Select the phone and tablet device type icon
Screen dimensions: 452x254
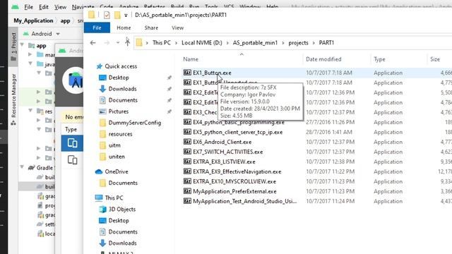click(x=72, y=143)
